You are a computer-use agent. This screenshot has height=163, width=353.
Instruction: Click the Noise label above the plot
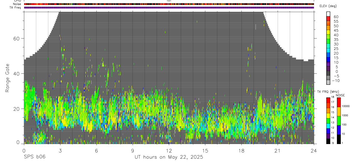point(17,4)
